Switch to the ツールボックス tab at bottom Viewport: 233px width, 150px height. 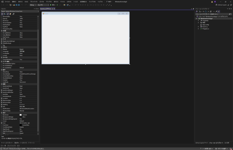tap(24, 143)
